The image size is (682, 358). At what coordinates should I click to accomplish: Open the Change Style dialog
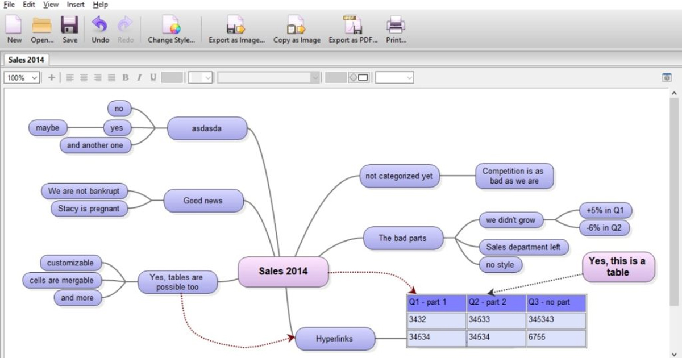tap(171, 30)
